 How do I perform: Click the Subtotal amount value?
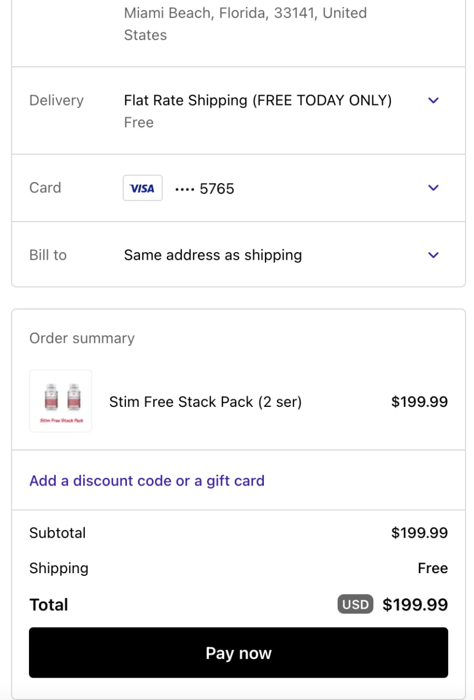pyautogui.click(x=419, y=533)
